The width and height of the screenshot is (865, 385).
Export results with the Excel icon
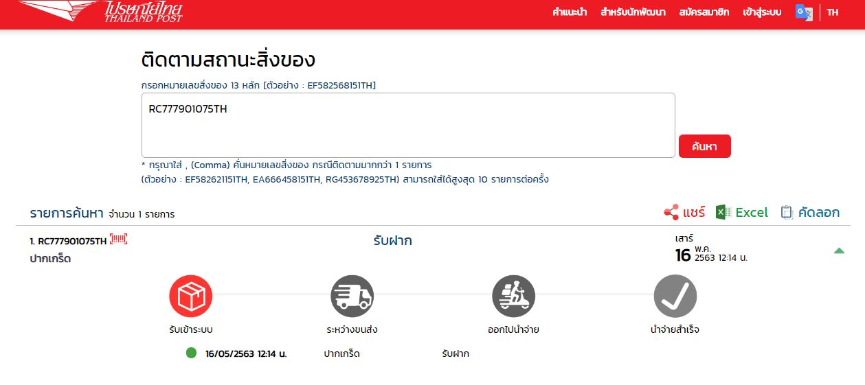[722, 213]
